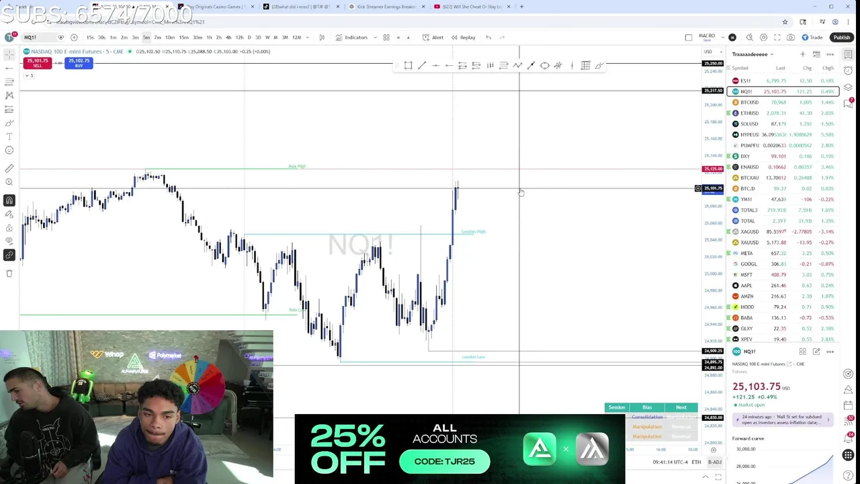Select the ellipse tool in floating toolbar
This screenshot has width=860, height=484.
[545, 65]
